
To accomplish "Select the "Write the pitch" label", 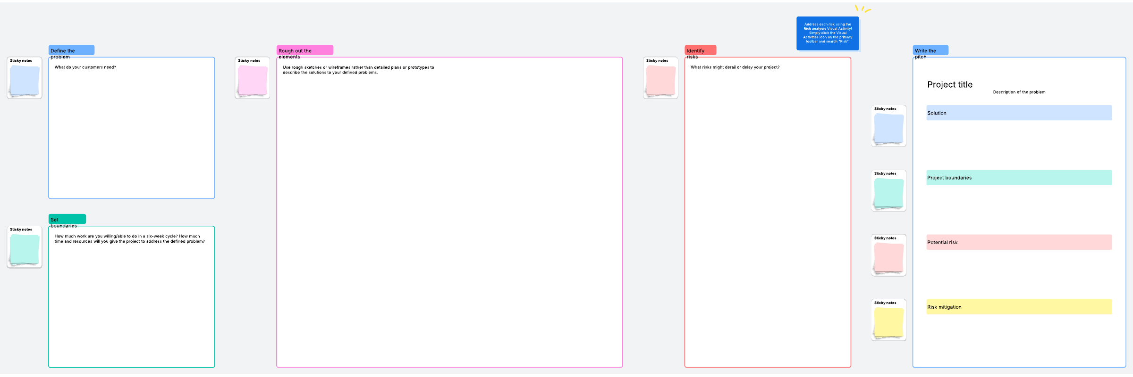I will 930,50.
